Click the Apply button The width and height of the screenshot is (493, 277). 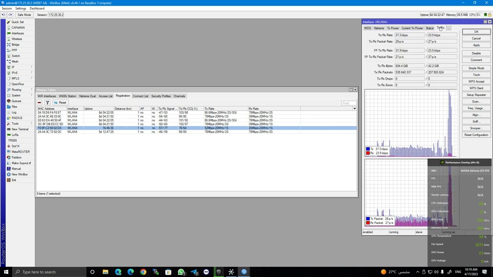click(476, 45)
